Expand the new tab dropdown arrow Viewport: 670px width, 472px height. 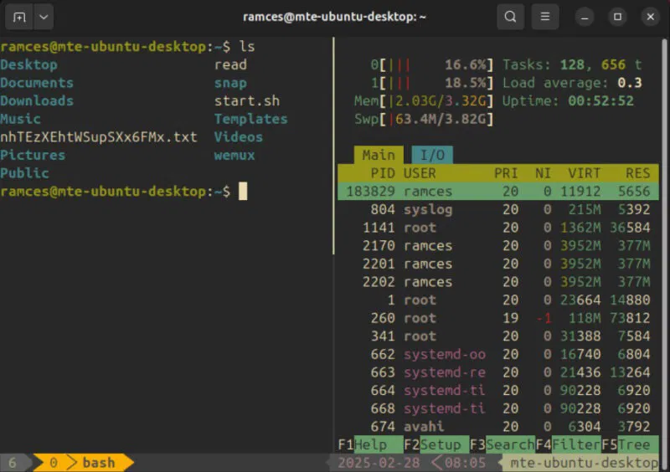tap(44, 16)
